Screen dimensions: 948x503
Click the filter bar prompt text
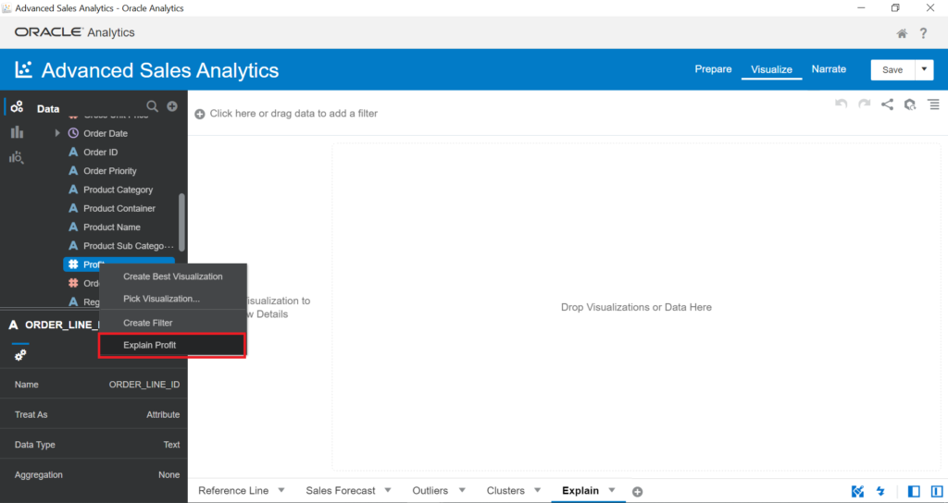tap(293, 114)
